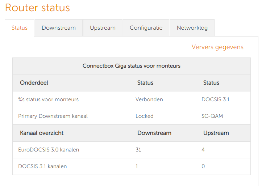The image size is (266, 188).
Task: Select the Locked status value
Action: tap(145, 116)
